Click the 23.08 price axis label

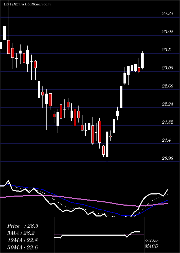pyautogui.click(x=168, y=68)
